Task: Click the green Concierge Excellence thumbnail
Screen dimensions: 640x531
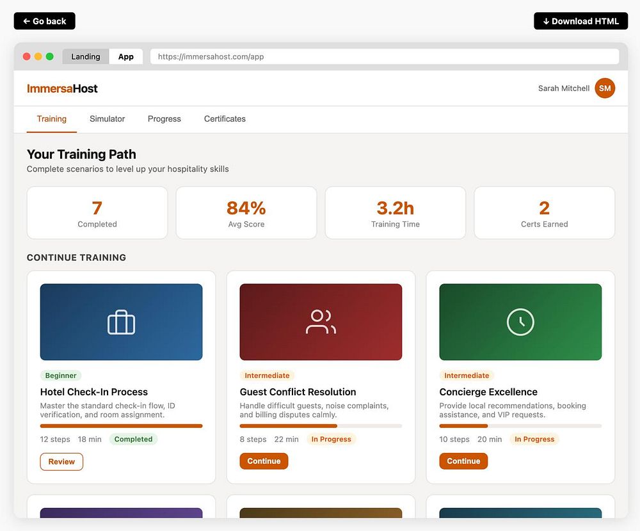Action: pos(520,322)
